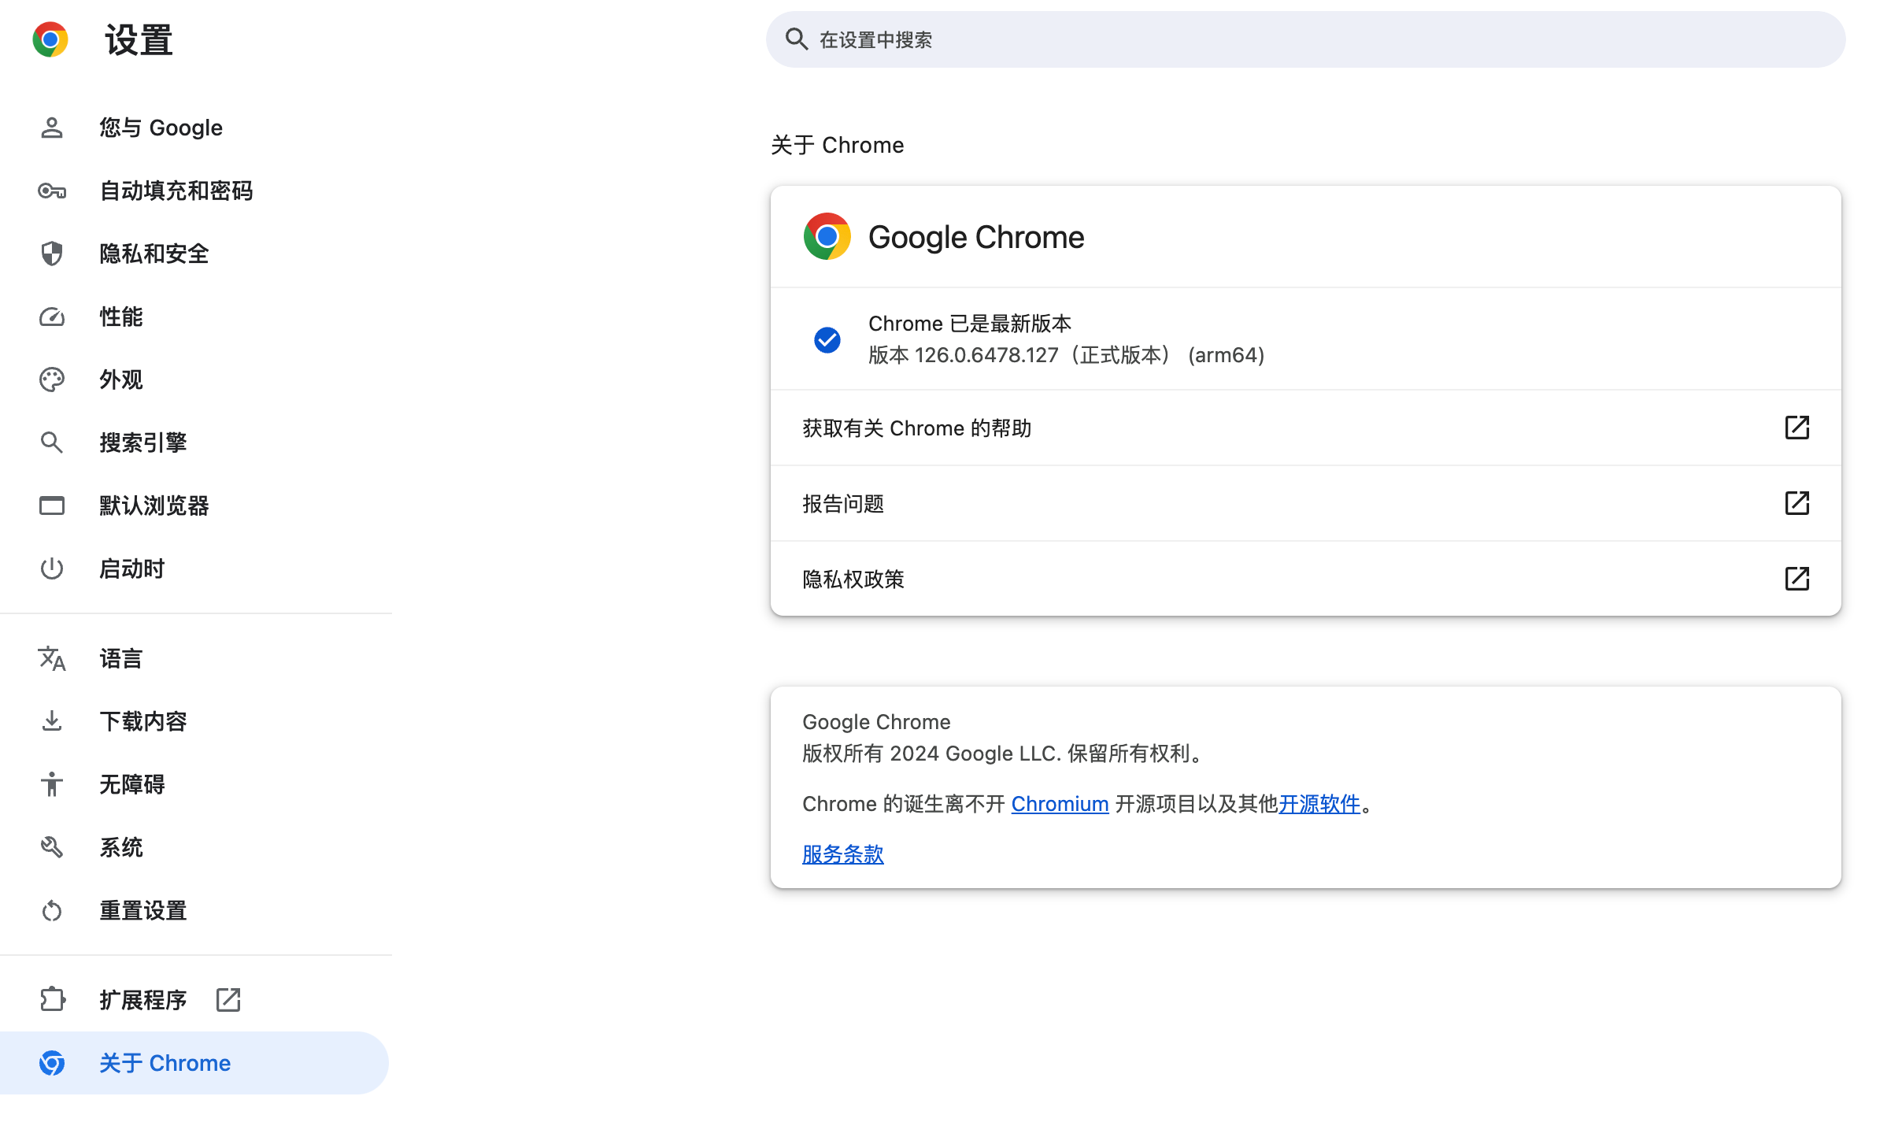Select 语言 in the sidebar

(x=194, y=658)
